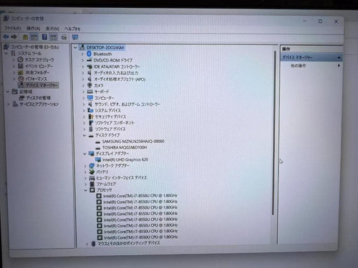
Task: Click the Back arrow toolbar icon
Action: tap(6, 36)
